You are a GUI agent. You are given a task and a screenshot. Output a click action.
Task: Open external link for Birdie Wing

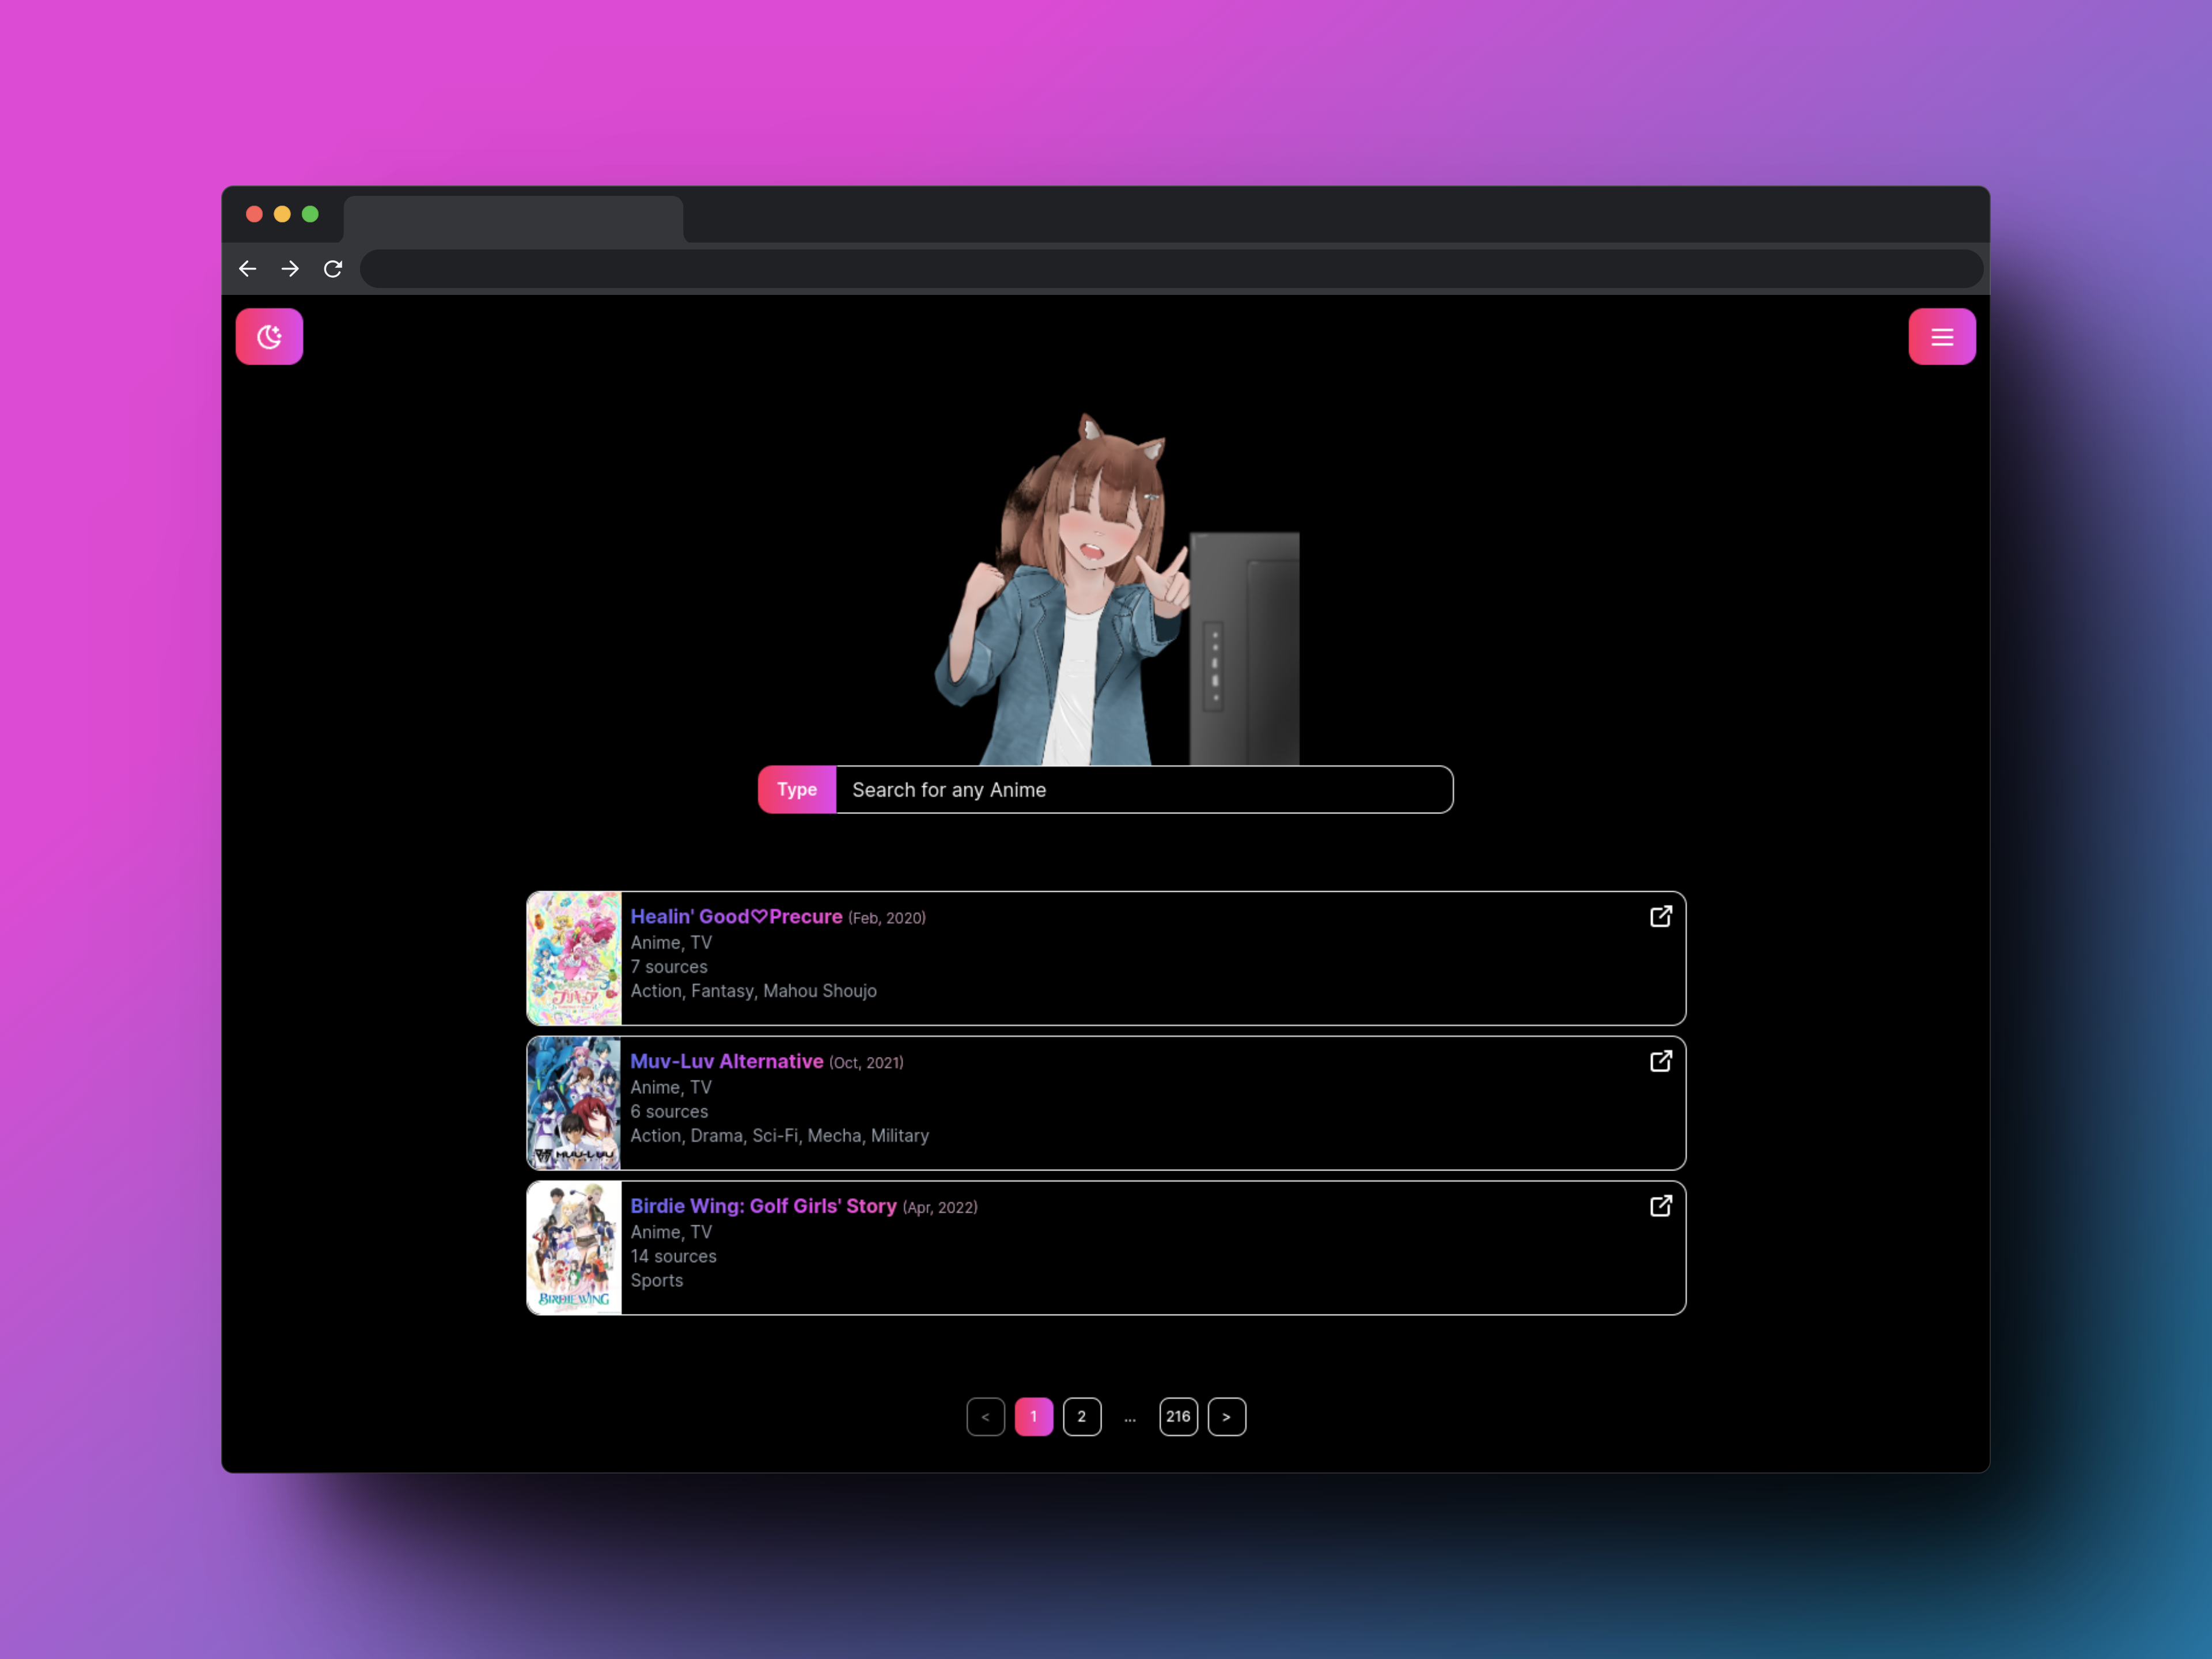[x=1660, y=1206]
